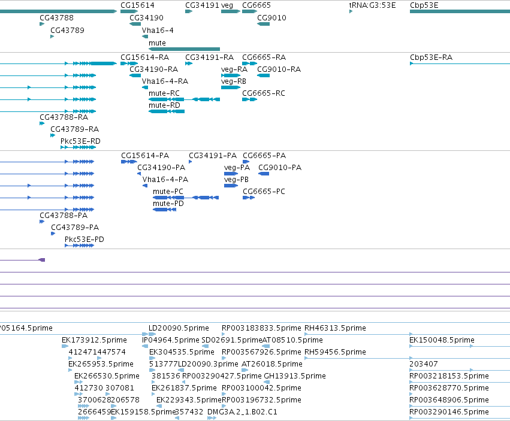This screenshot has height=421, width=510.
Task: Select the CG15614-RA transcript label
Action: 145,57
